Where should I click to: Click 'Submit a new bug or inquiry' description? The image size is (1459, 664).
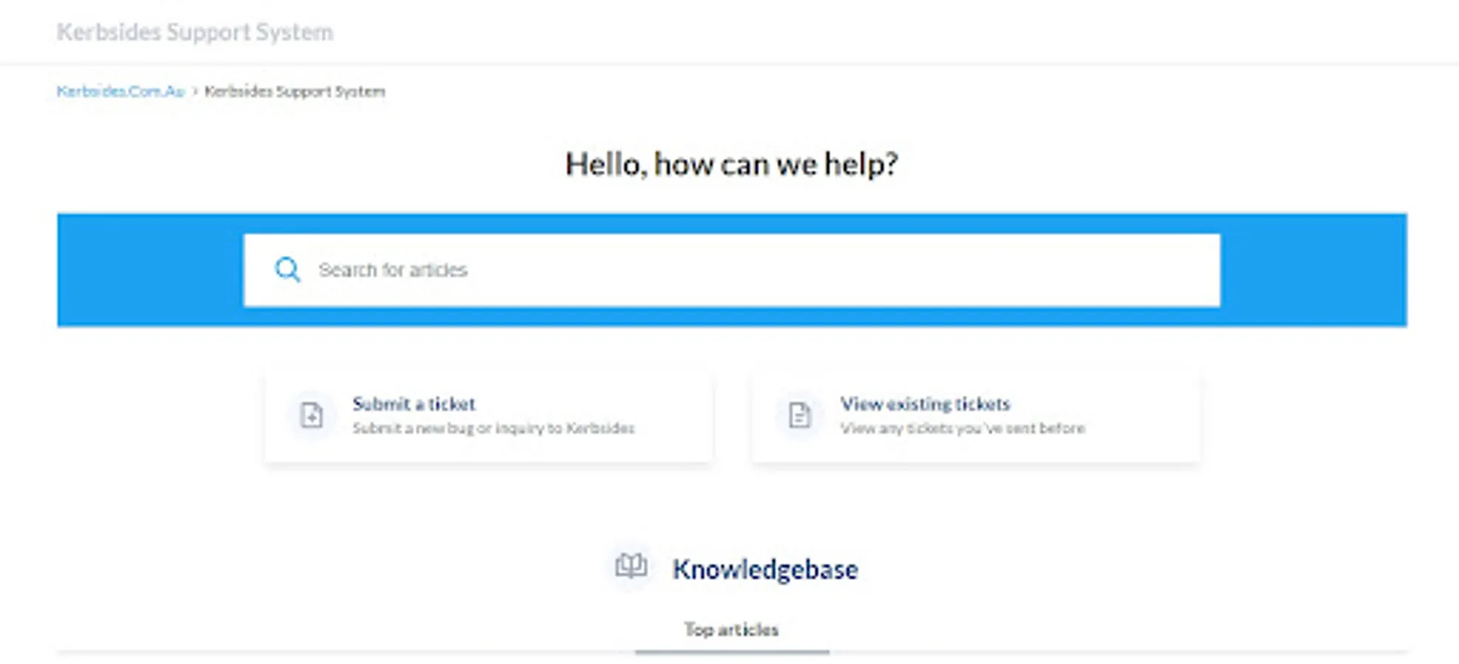pos(493,429)
